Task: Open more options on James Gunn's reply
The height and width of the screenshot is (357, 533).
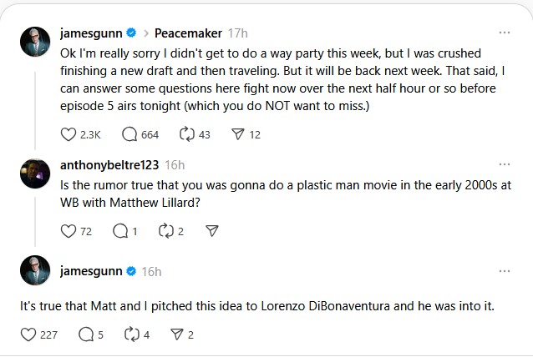Action: [x=504, y=271]
